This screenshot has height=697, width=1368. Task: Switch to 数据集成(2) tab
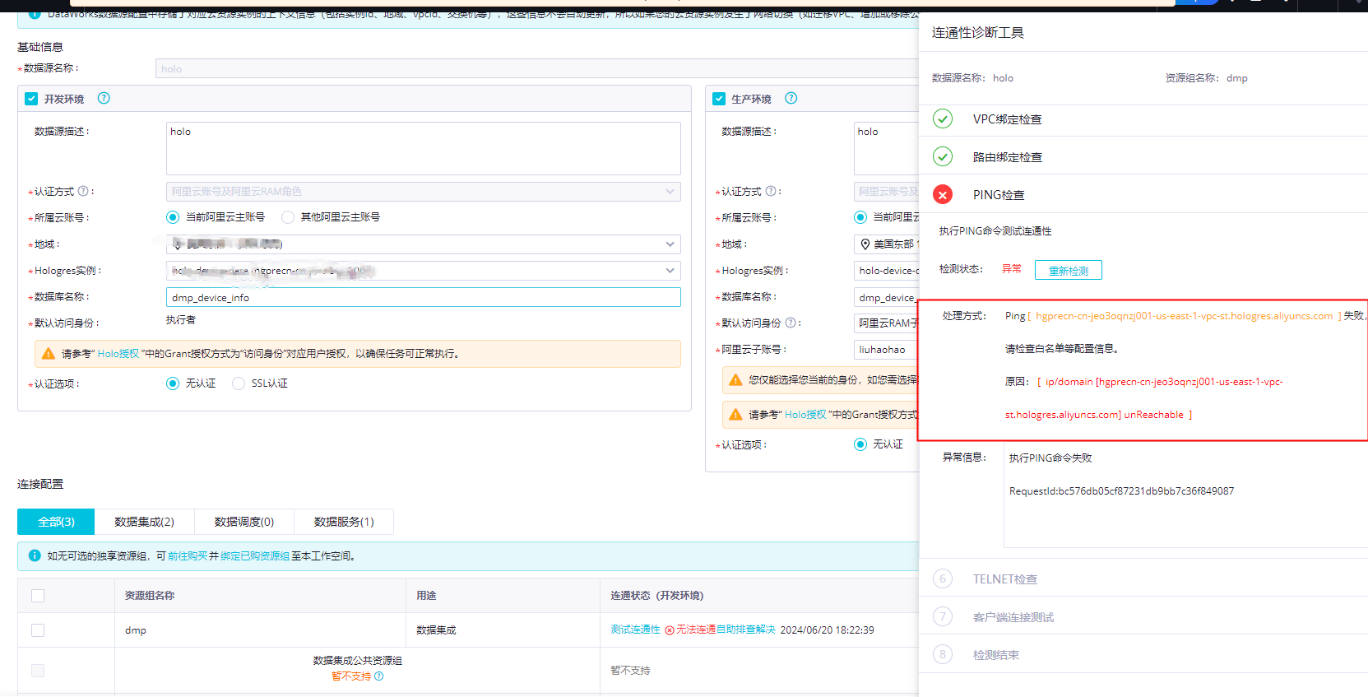point(144,522)
